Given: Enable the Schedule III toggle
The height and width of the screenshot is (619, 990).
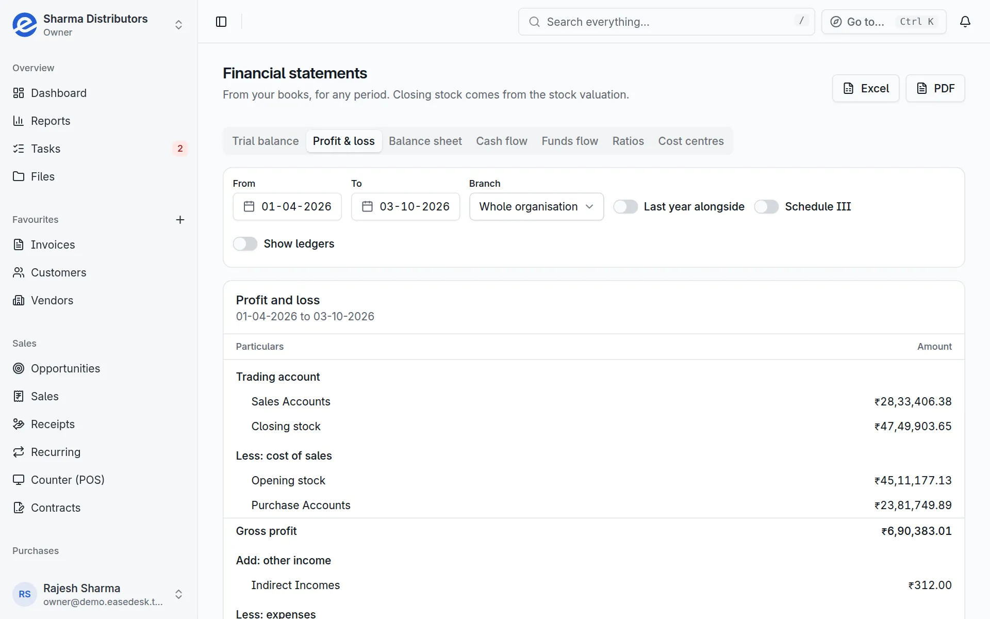Looking at the screenshot, I should coord(766,207).
